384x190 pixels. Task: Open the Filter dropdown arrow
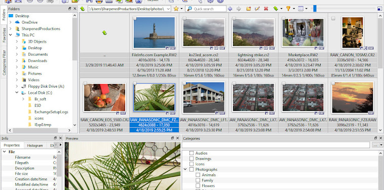294,9
